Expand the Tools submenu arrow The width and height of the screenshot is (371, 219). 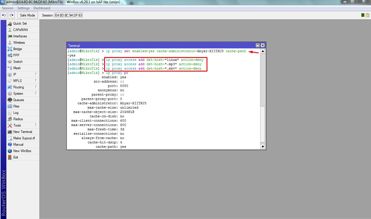click(36, 125)
